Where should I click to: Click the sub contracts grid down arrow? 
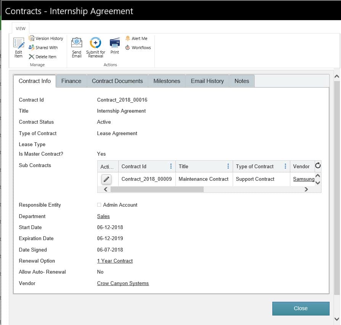pos(318,183)
